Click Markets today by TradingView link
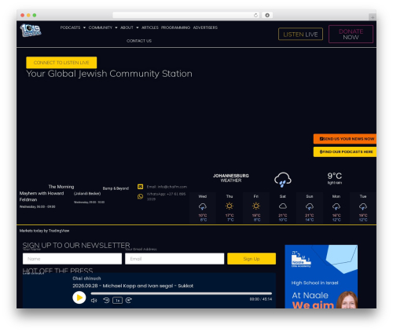 (x=44, y=231)
